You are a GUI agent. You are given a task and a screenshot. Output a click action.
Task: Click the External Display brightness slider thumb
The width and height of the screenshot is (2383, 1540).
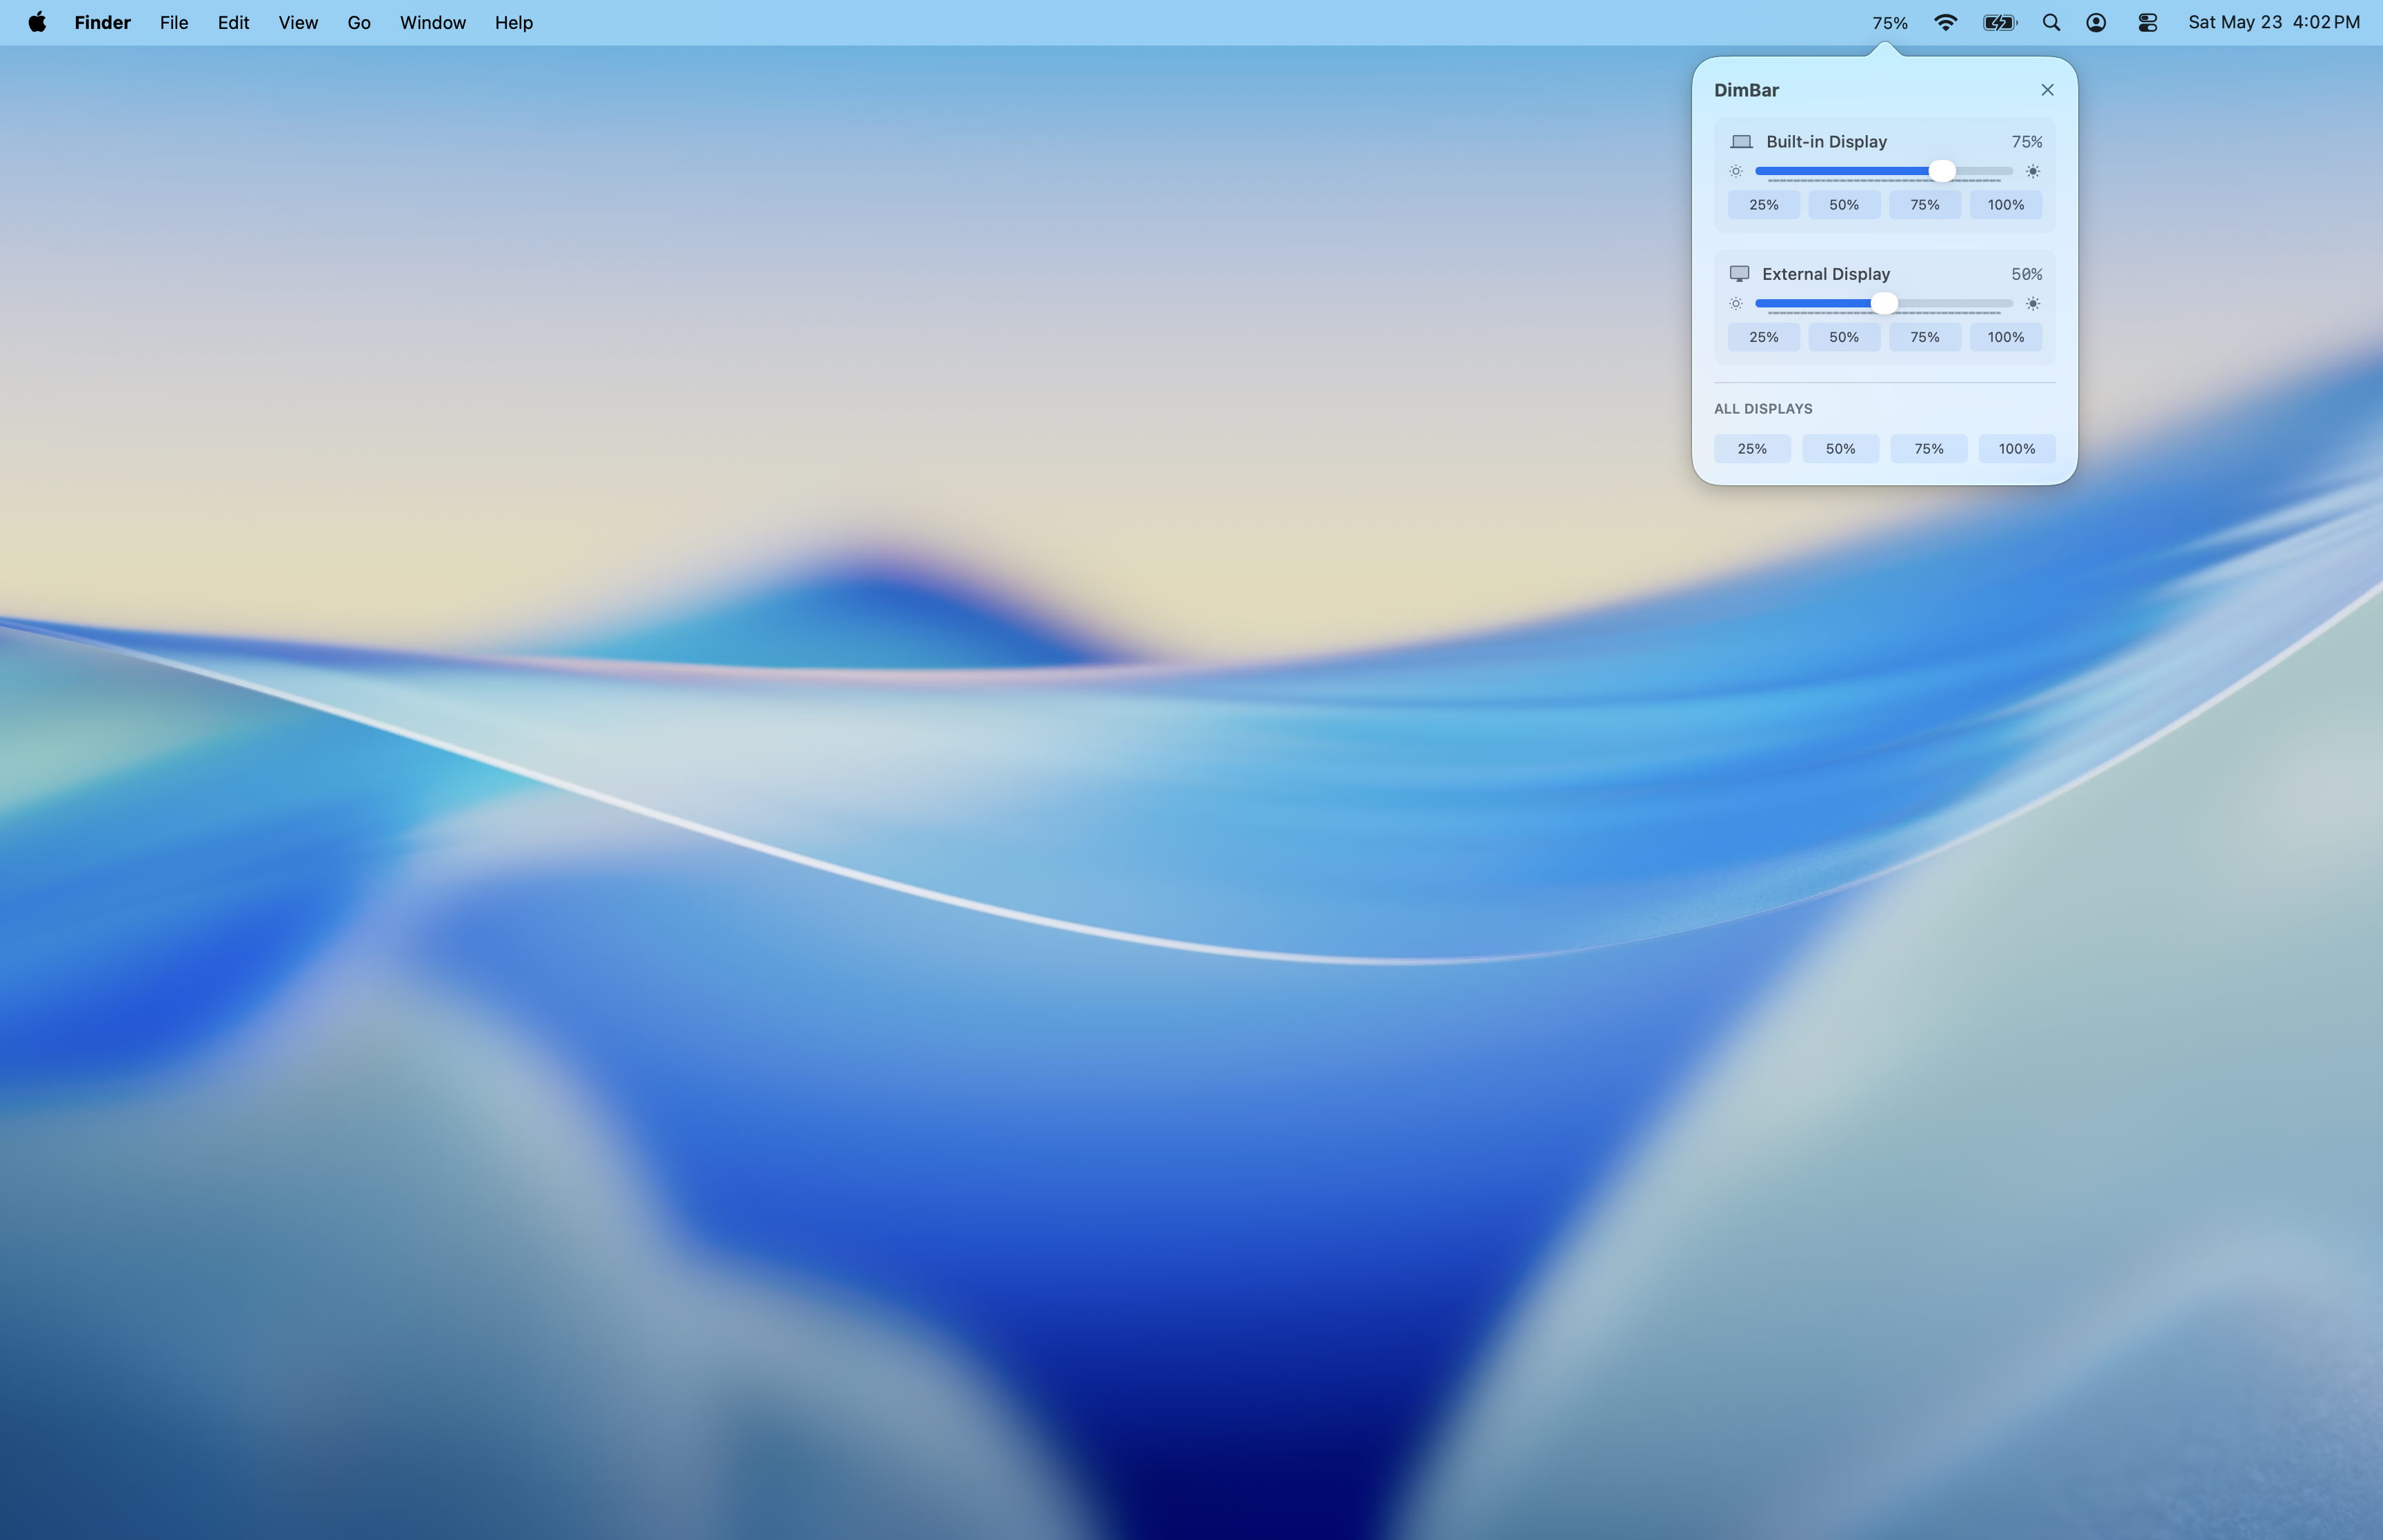[x=1884, y=303]
